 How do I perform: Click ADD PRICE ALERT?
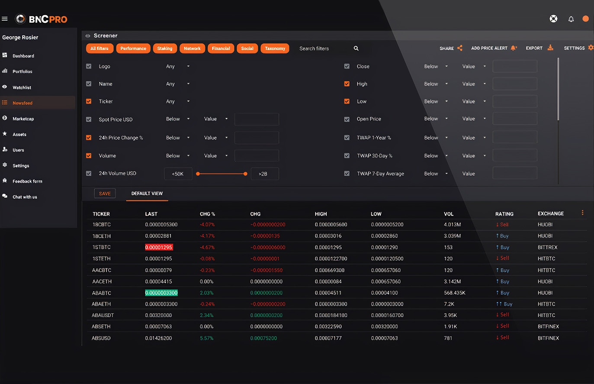point(489,48)
